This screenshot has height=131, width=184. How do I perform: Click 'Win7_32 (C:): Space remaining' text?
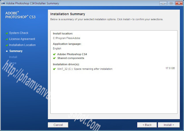85,69
